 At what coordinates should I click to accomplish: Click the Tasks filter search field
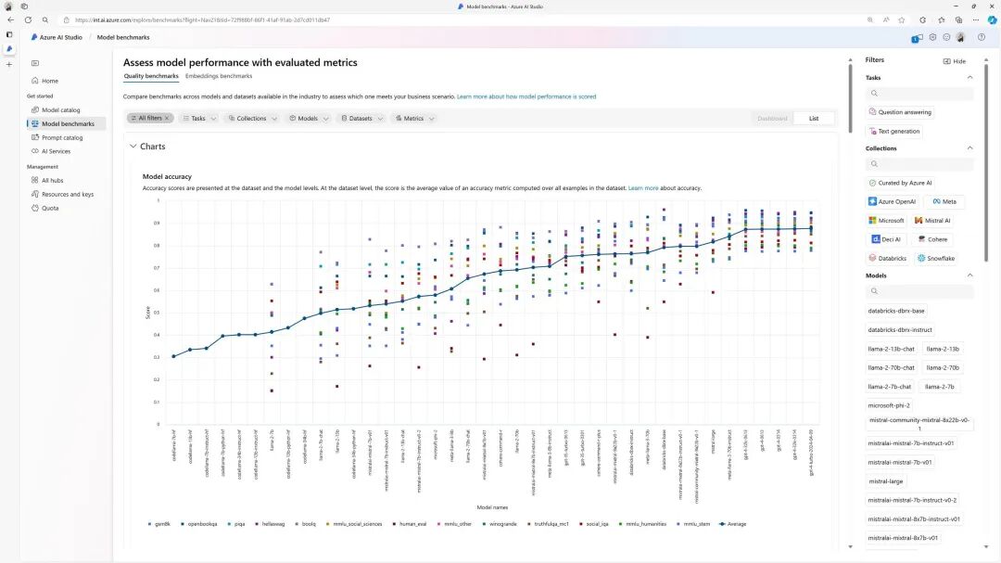919,94
